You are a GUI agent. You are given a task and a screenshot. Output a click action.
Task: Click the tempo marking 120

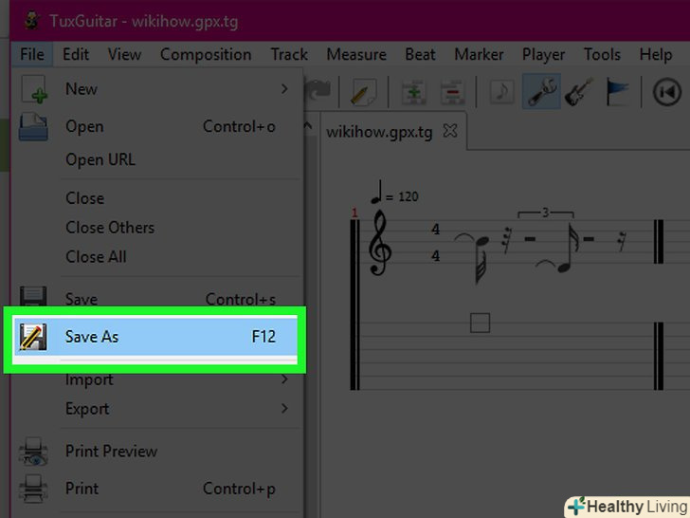click(408, 196)
